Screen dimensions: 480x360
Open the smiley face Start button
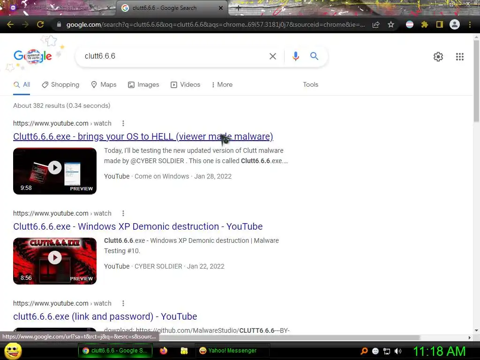click(x=13, y=351)
